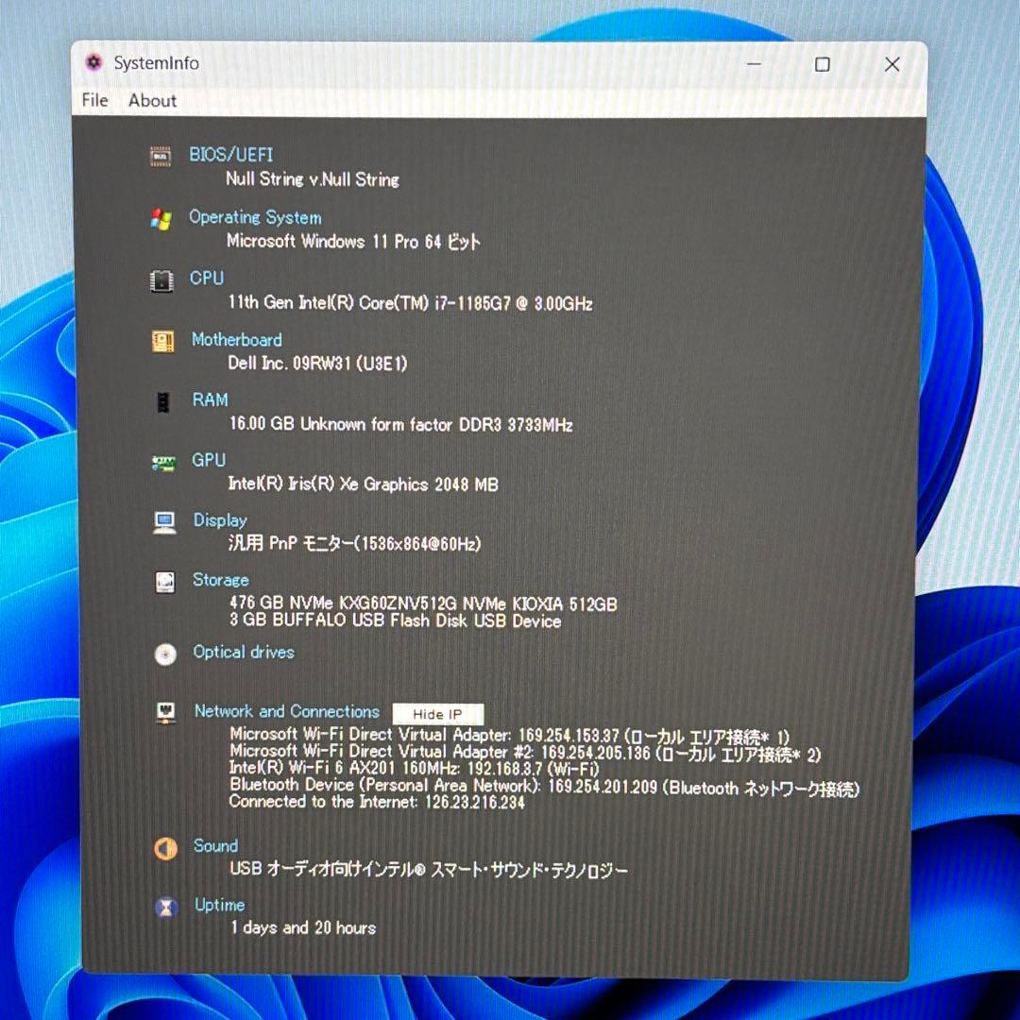Click the CPU processor icon
The width and height of the screenshot is (1020, 1020).
click(x=161, y=280)
